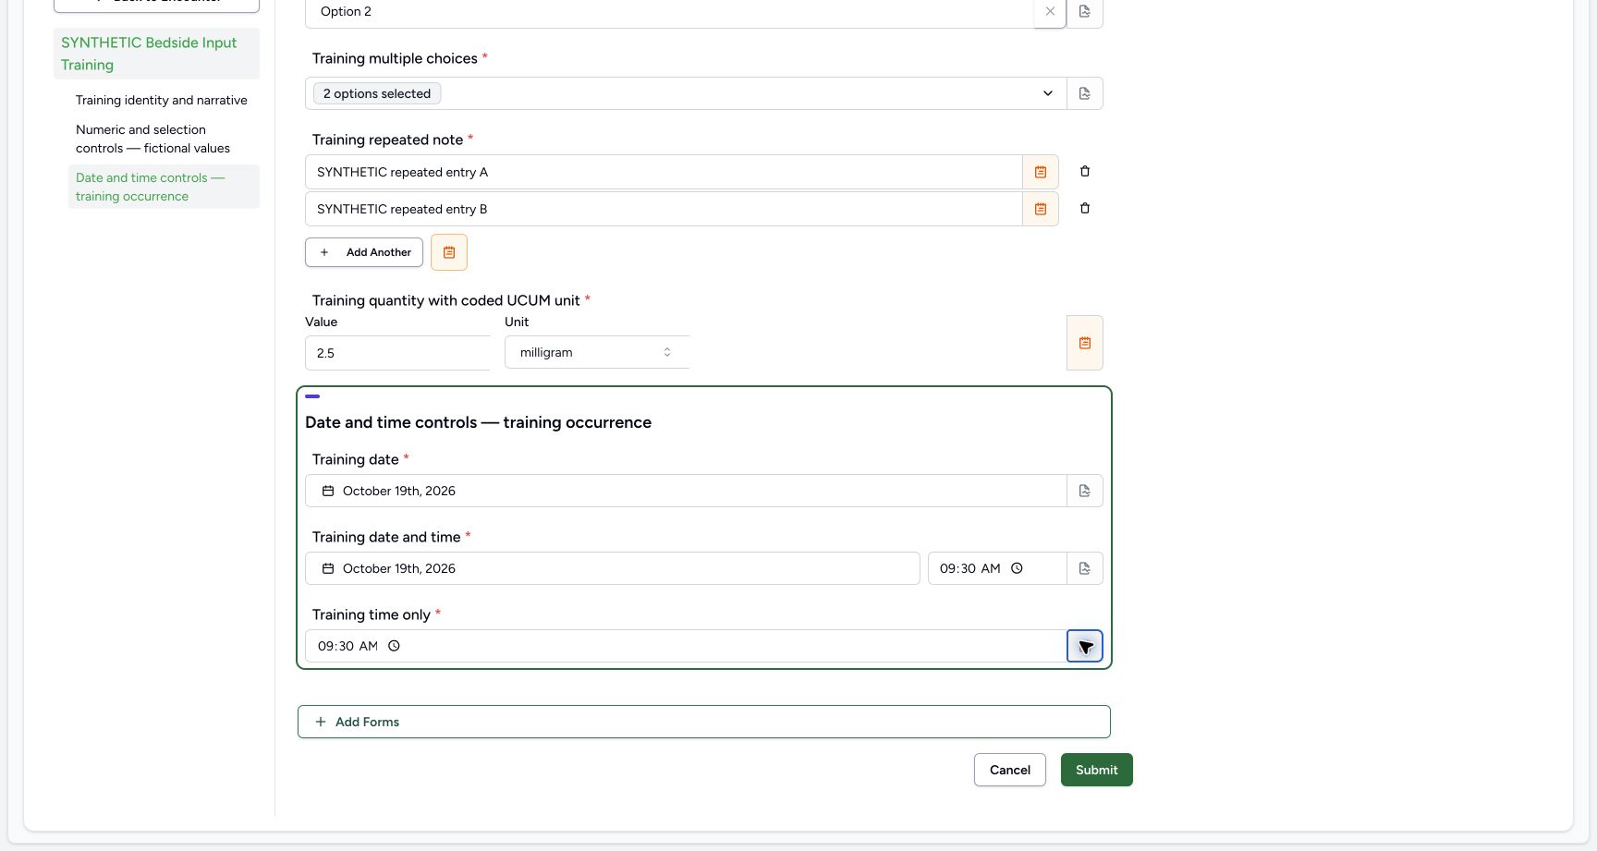Viewport: 1597px width, 851px height.
Task: Edit Training time only field 09:30 AM
Action: click(x=686, y=646)
